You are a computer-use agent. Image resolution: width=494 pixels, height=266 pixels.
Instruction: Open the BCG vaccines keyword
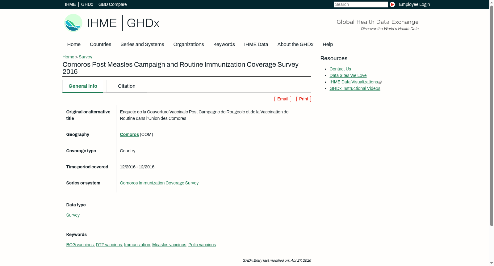[x=80, y=245]
